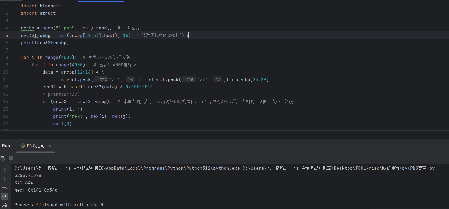
Task: Click 'Process finished with exit code 0'
Action: pyautogui.click(x=59, y=205)
